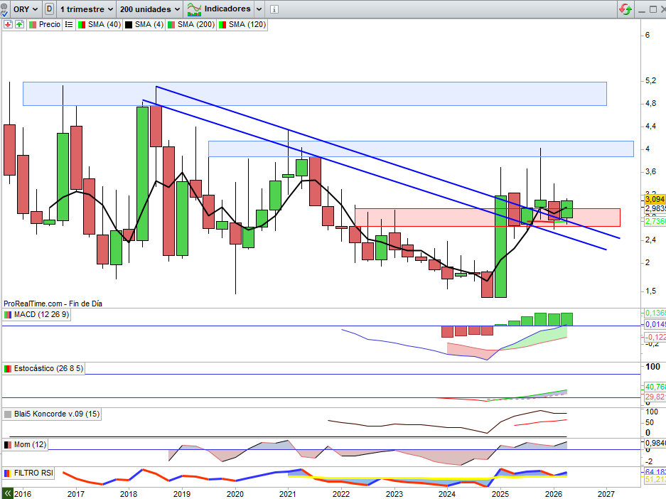Select the red support rectangle zone
Image resolution: width=666 pixels, height=499 pixels.
coord(487,218)
